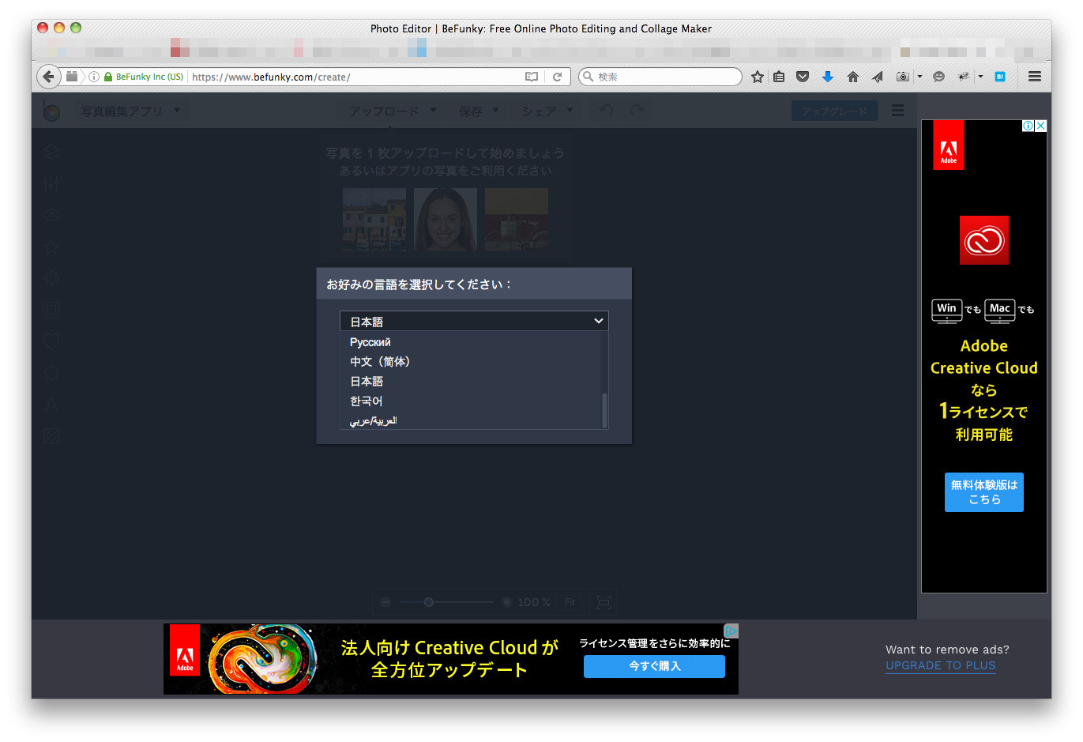Focus the 検索 browser search field
Viewport: 1083px width, 742px height.
pos(660,77)
